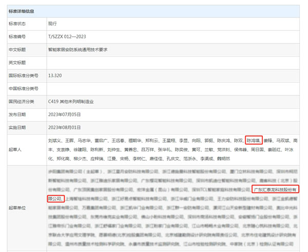Select drafter name 王远春
The height and width of the screenshot is (252, 308).
coord(118,141)
